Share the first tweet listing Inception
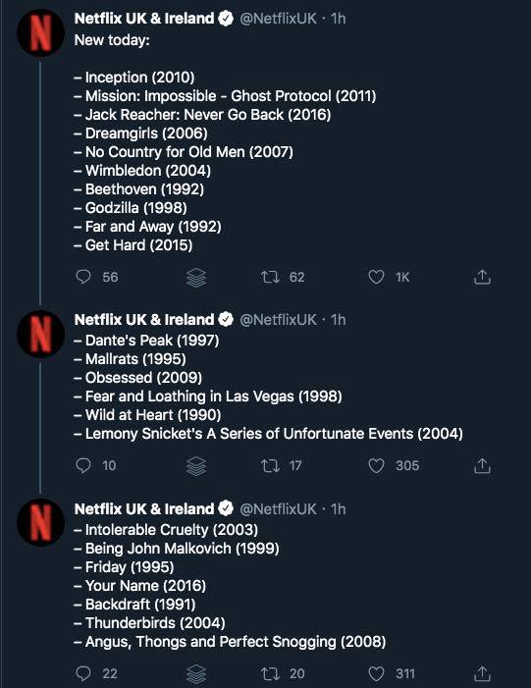This screenshot has height=688, width=531. 482,277
